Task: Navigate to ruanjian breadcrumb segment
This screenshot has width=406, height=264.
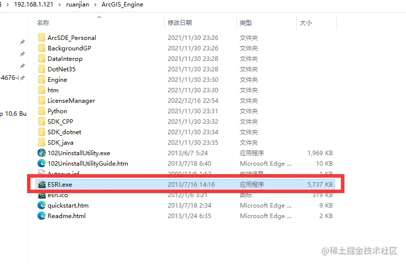Action: (78, 4)
